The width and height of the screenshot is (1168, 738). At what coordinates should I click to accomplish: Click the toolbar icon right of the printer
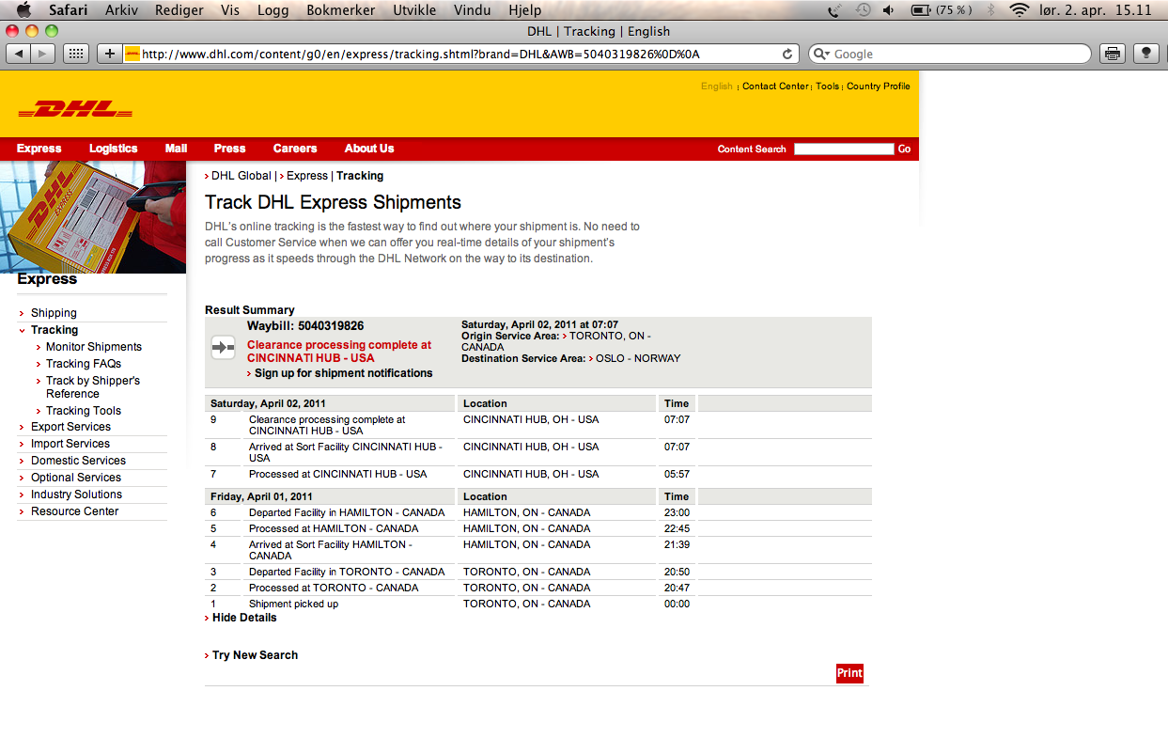pos(1145,54)
